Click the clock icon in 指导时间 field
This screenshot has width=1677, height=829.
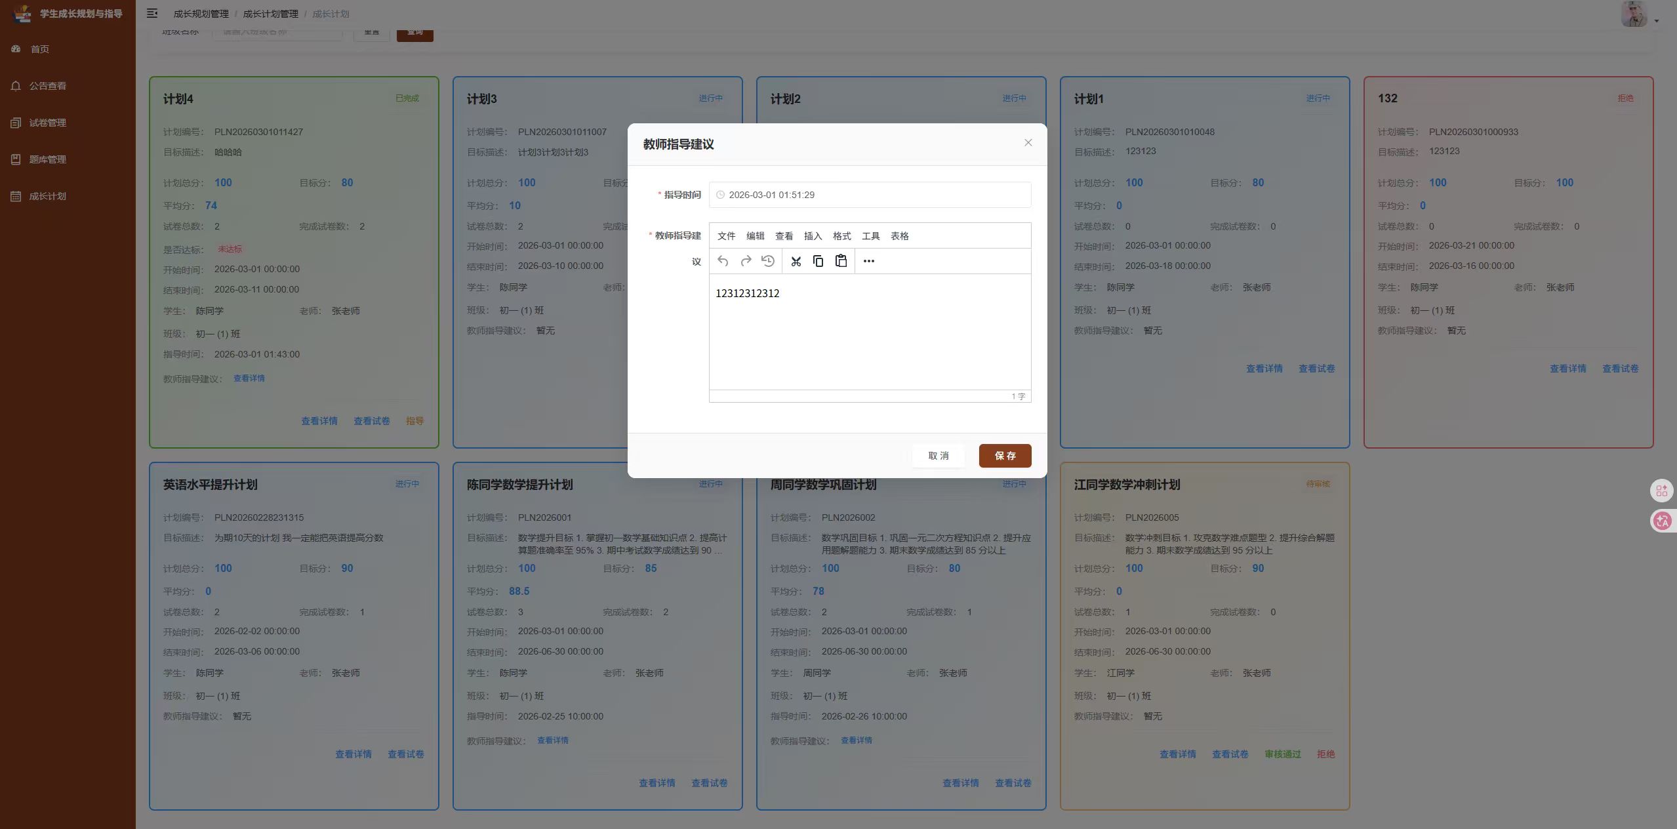[720, 195]
